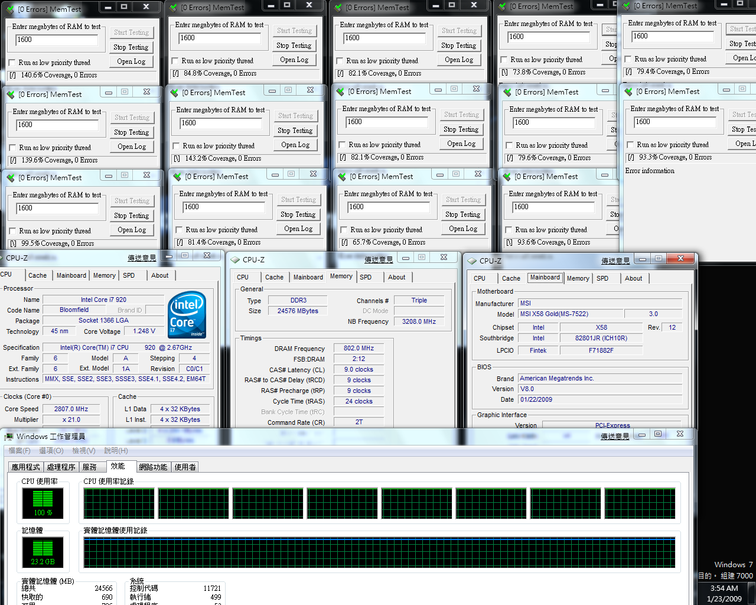The height and width of the screenshot is (605, 756).
Task: Open Log in the 84.8% coverage MemTest window
Action: [294, 60]
